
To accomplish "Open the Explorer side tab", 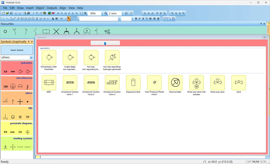I will click(x=268, y=27).
